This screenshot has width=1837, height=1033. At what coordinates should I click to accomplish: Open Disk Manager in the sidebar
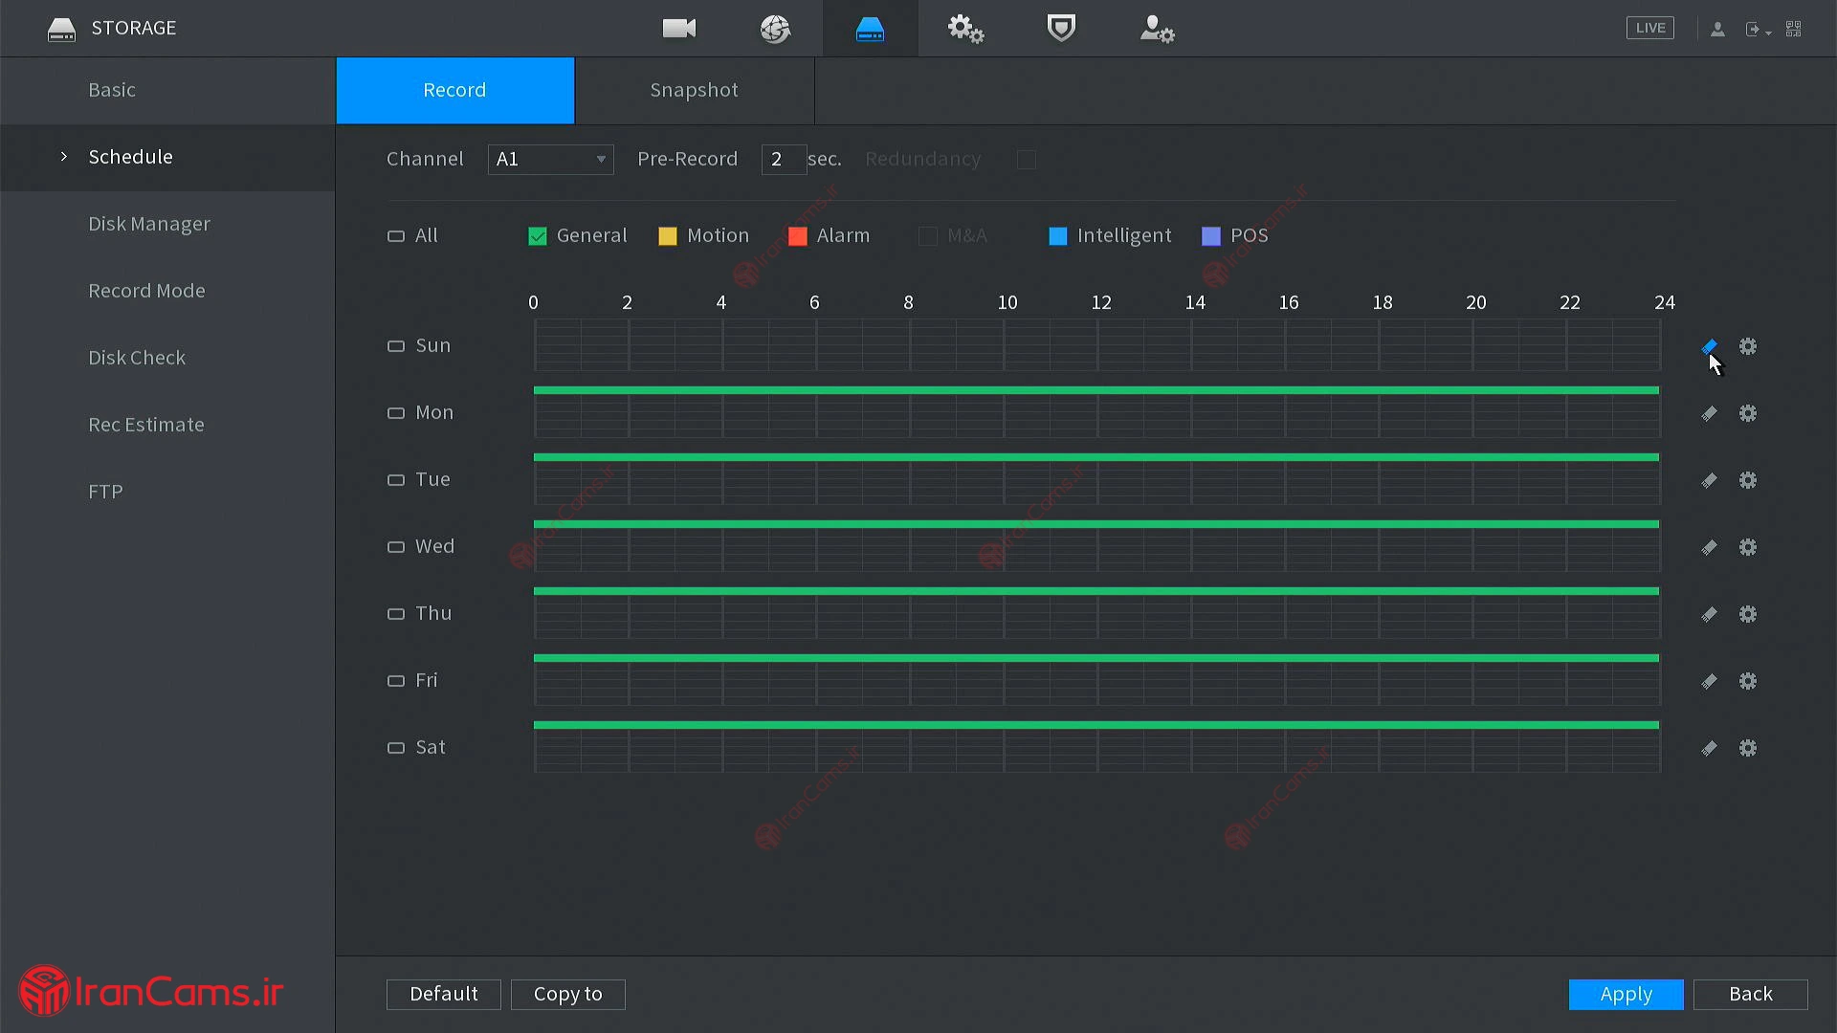tap(149, 224)
